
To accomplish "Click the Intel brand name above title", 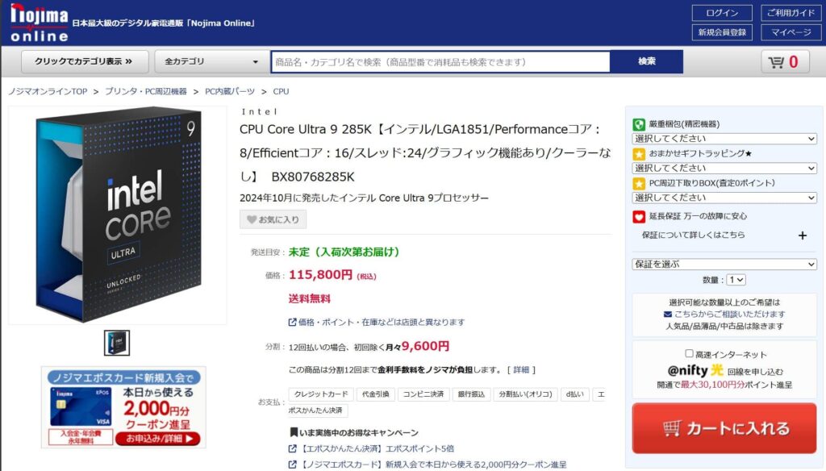I will point(259,111).
